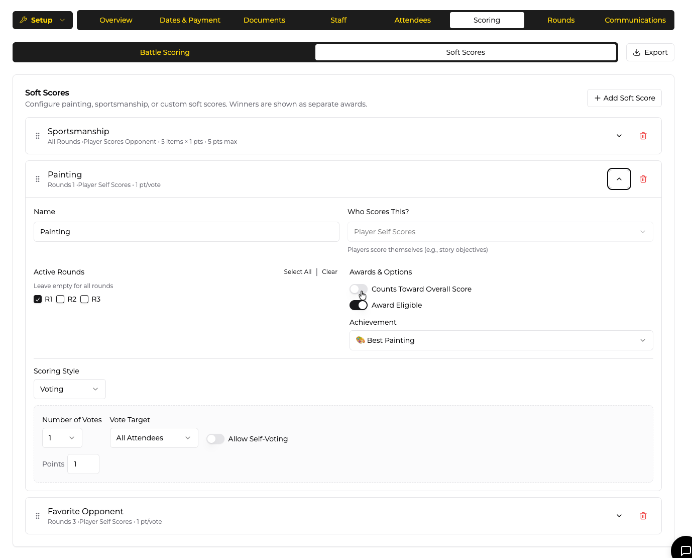Expand the Sportsmanship score section

click(619, 136)
